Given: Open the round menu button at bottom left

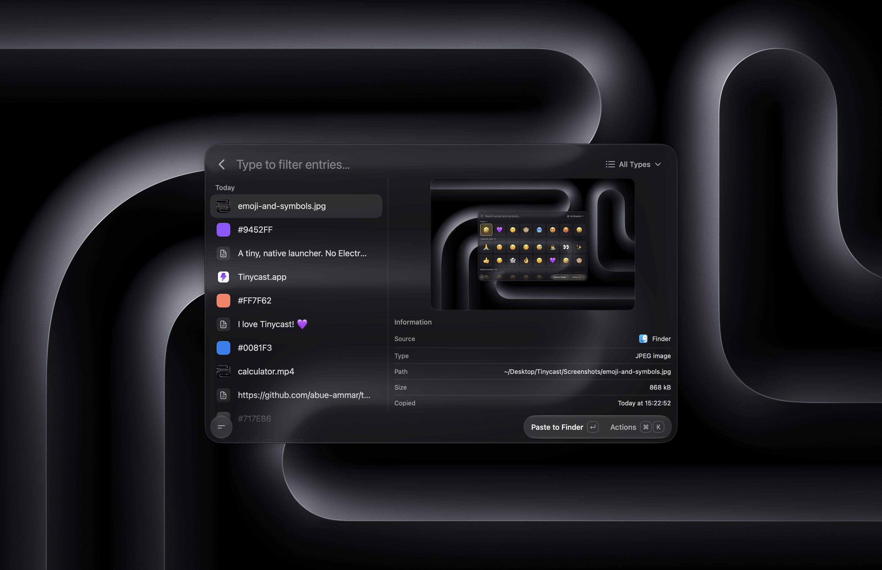Looking at the screenshot, I should click(x=221, y=427).
